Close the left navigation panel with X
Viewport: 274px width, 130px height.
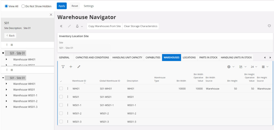(51, 15)
